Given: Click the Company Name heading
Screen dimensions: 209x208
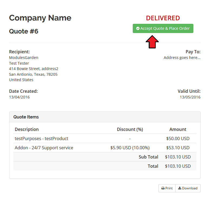Looking at the screenshot, I should [40, 18].
